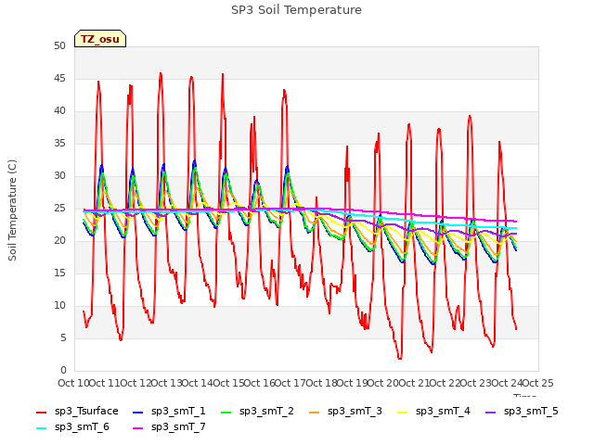Toggle the sp3_smT_5 legend label
The height and width of the screenshot is (445, 594).
[531, 412]
